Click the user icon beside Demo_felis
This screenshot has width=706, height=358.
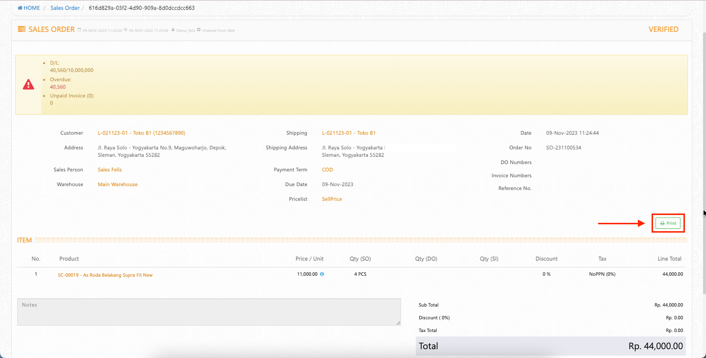click(173, 30)
